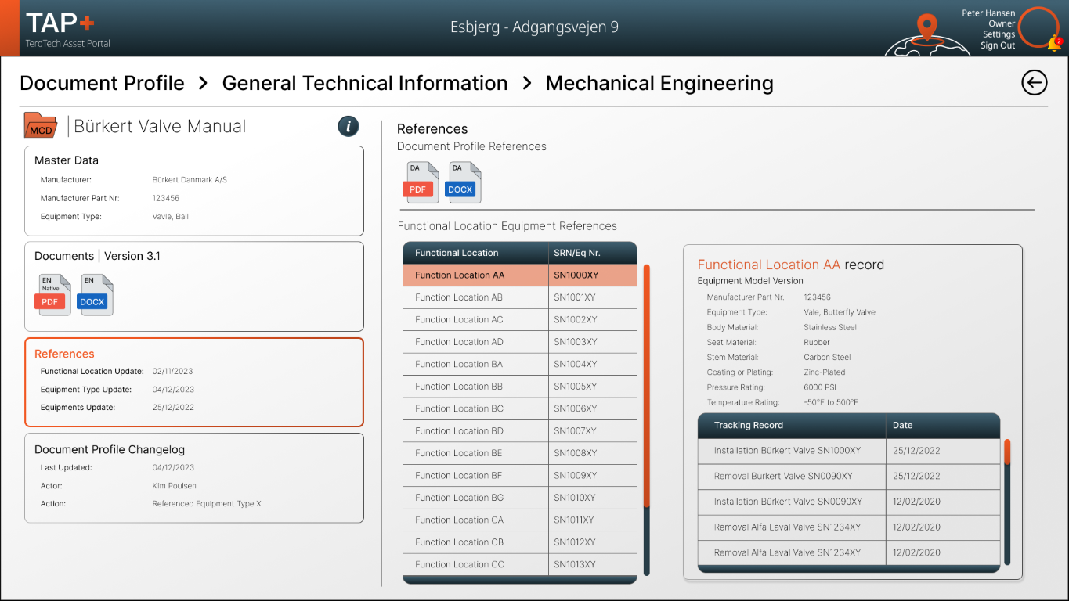Select row Function Location AC

520,319
